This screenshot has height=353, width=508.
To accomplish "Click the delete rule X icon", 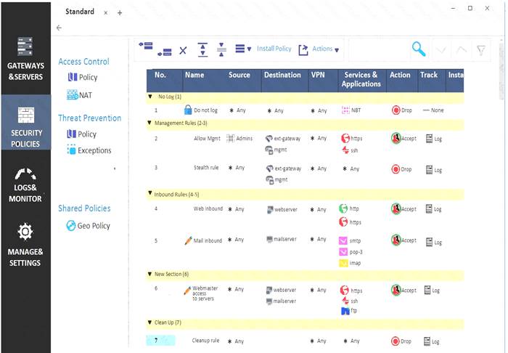I will [x=183, y=51].
